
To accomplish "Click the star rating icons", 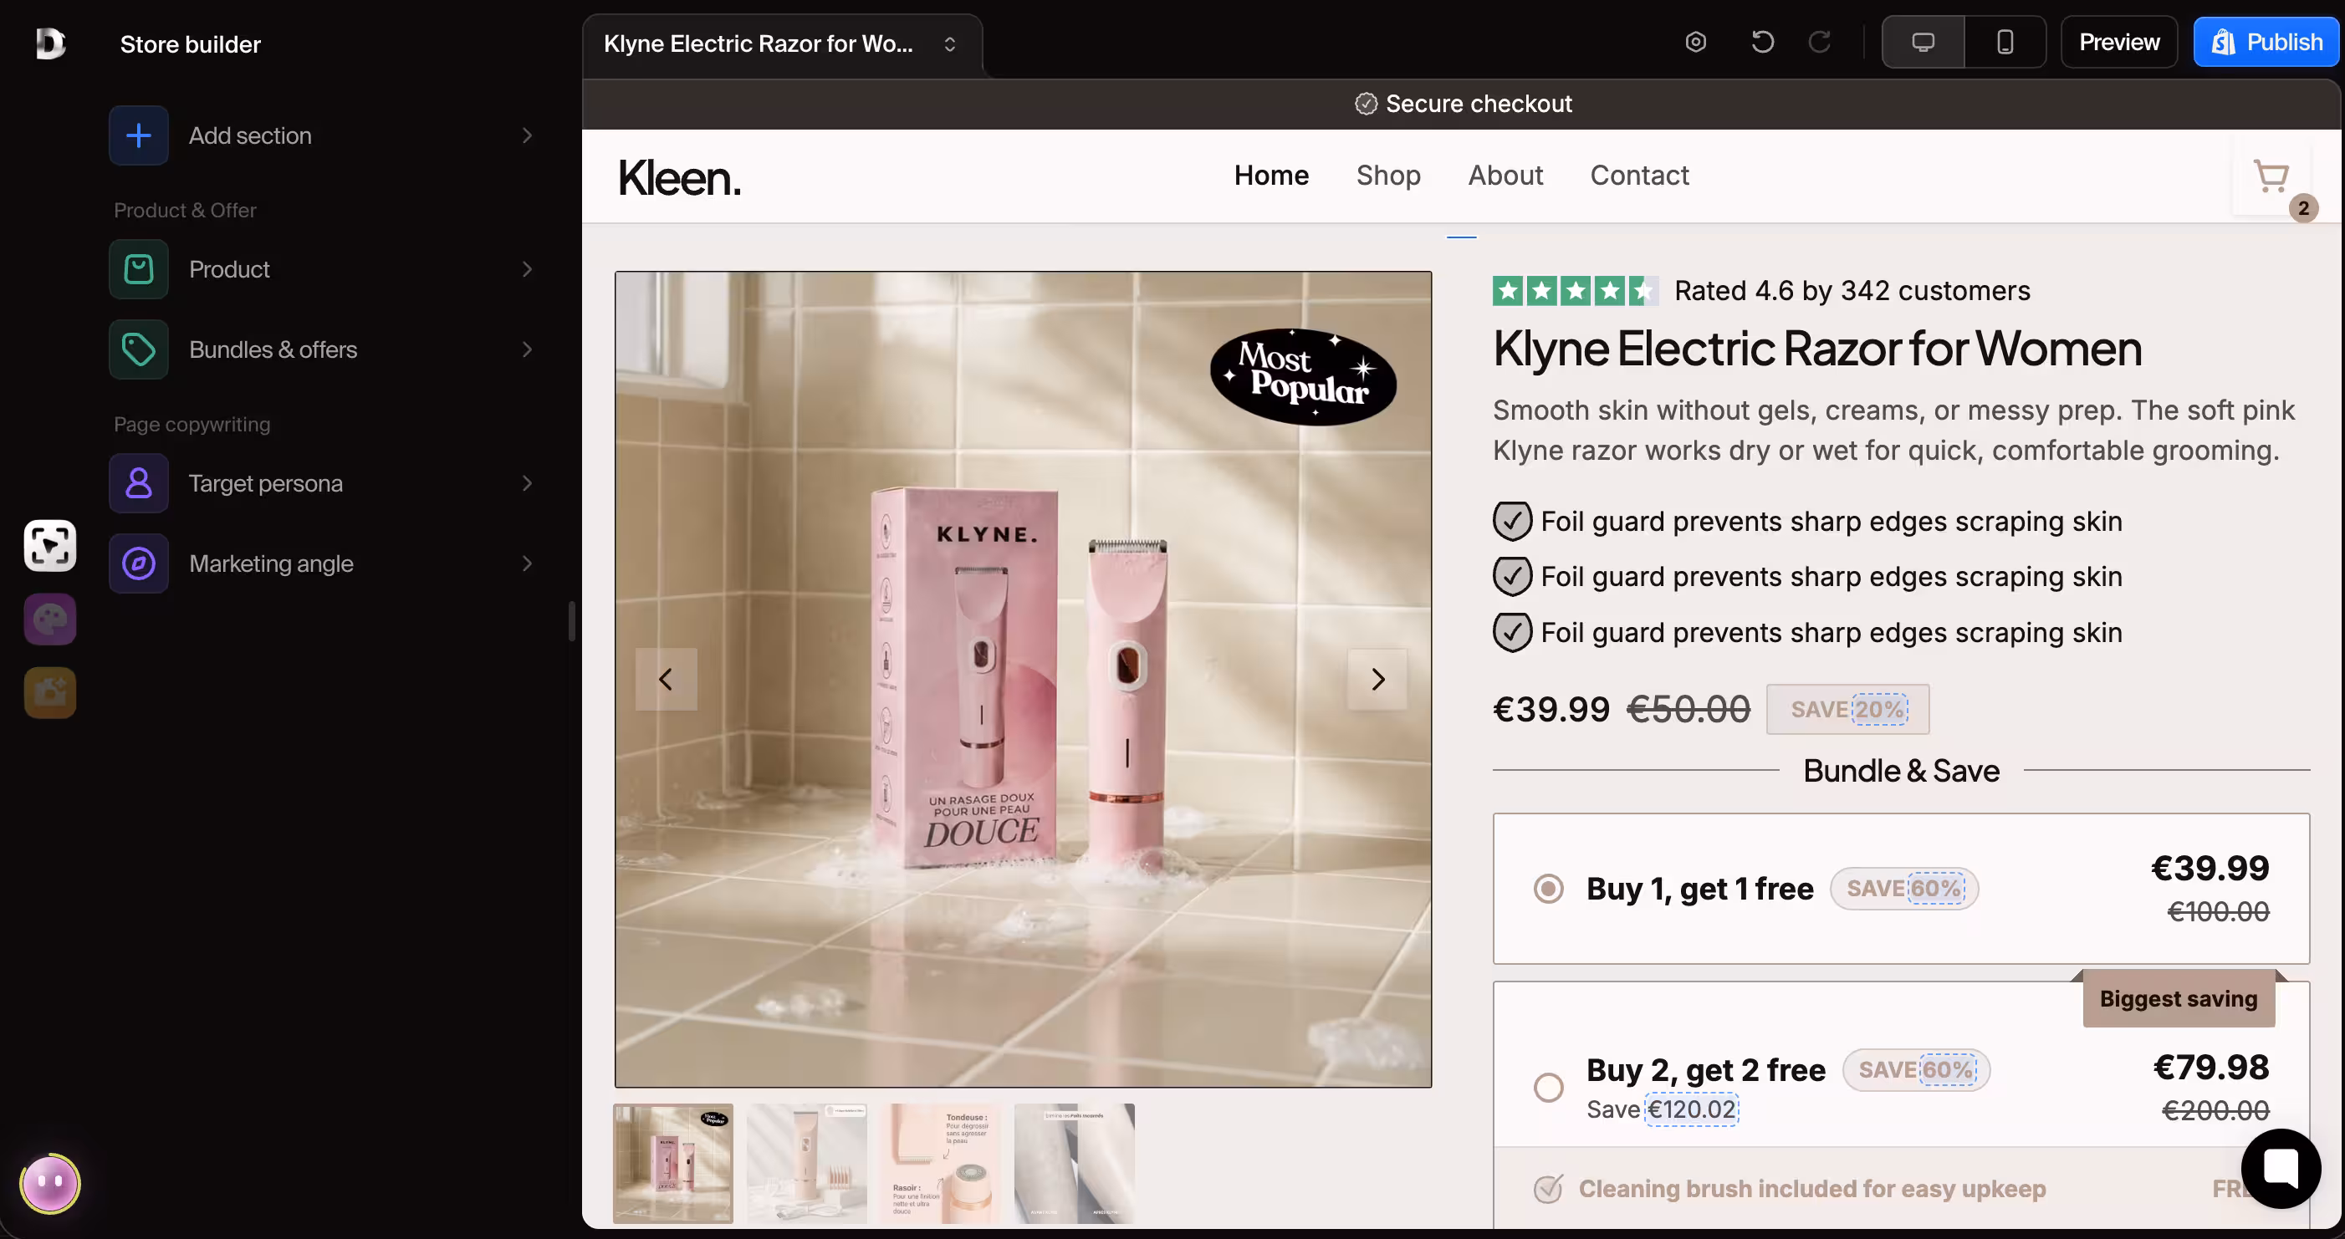I will click(1575, 290).
